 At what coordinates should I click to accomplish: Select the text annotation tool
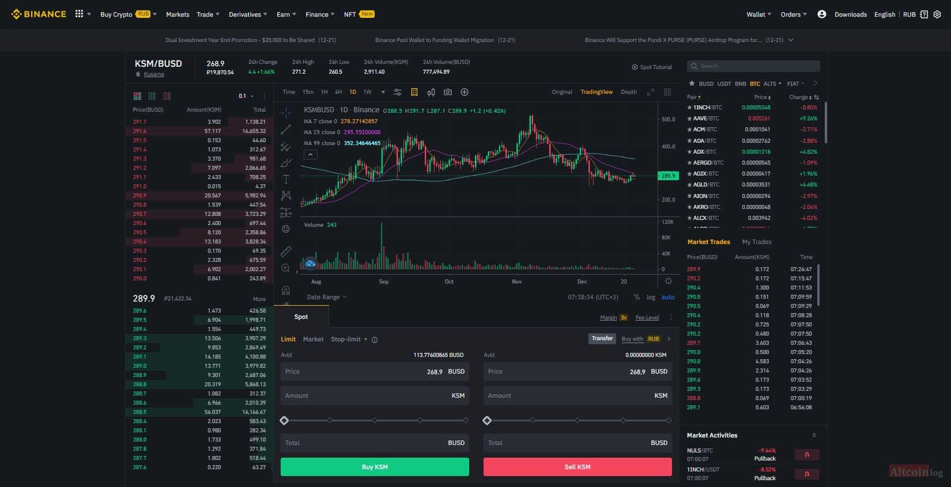(x=286, y=180)
